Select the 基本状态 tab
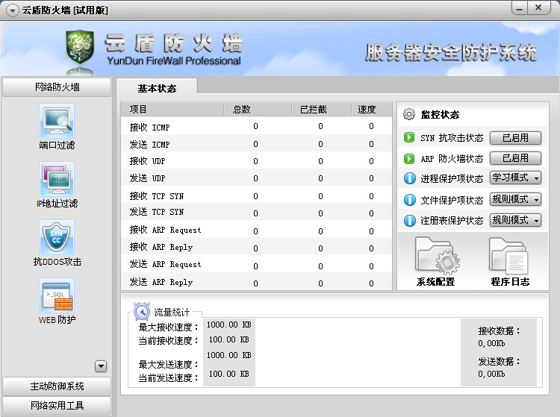The image size is (560, 417). click(x=157, y=88)
